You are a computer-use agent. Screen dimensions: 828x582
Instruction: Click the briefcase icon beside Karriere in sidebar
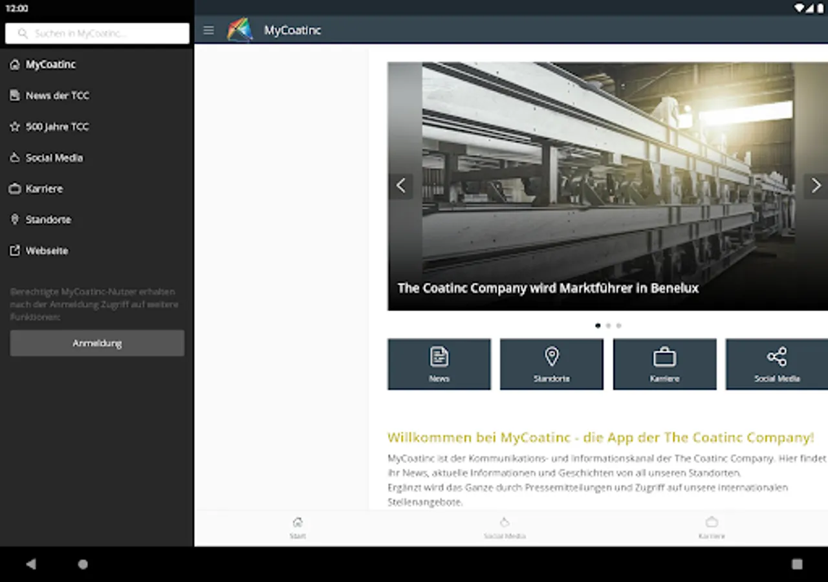point(15,189)
